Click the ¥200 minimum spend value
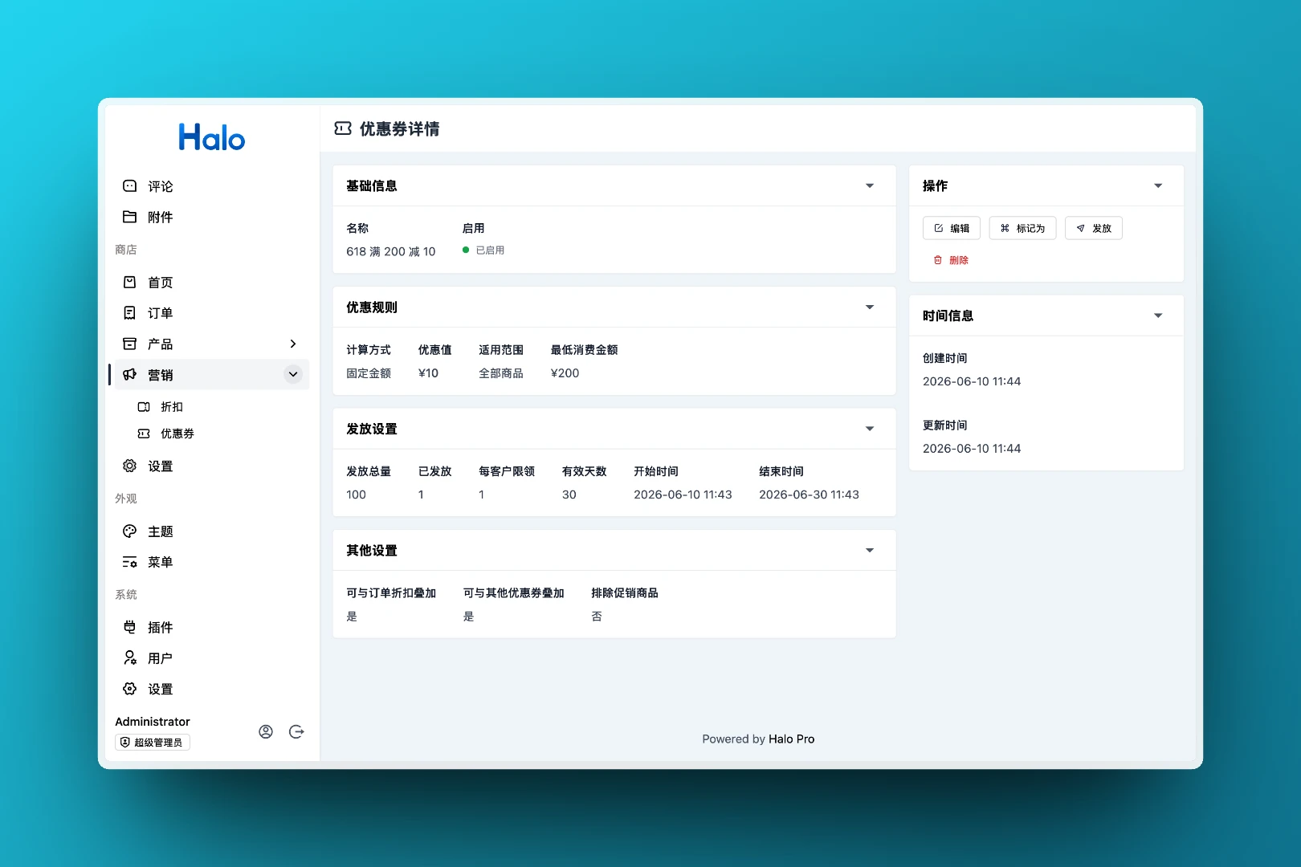1301x867 pixels. pos(565,373)
